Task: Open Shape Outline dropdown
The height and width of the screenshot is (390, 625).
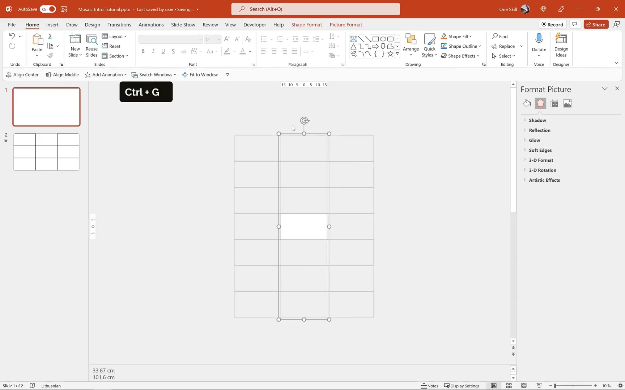Action: point(461,46)
